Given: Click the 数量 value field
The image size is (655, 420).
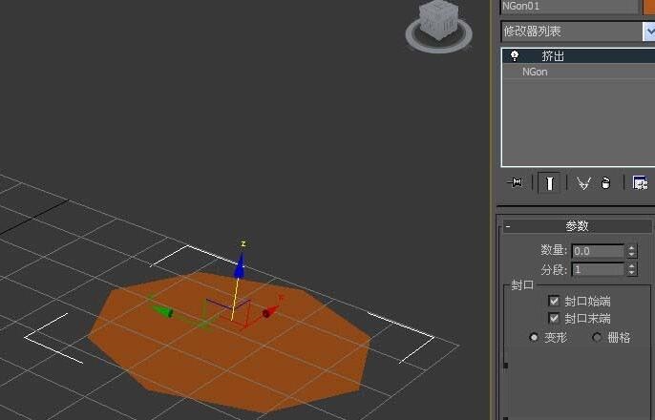Looking at the screenshot, I should pos(598,251).
